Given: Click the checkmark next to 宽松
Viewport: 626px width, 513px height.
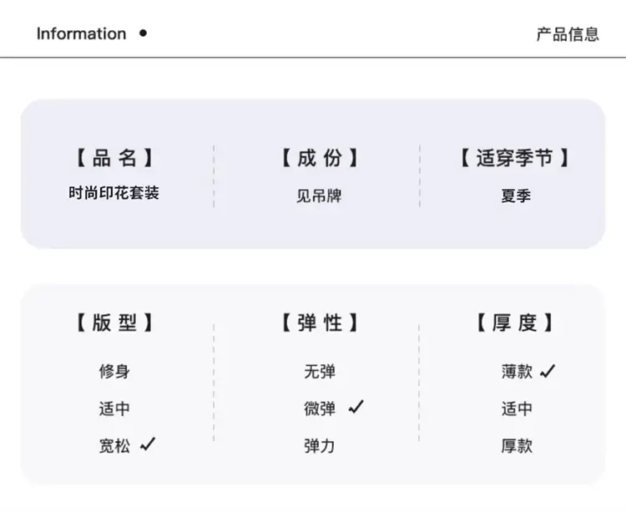Looking at the screenshot, I should pos(148,444).
